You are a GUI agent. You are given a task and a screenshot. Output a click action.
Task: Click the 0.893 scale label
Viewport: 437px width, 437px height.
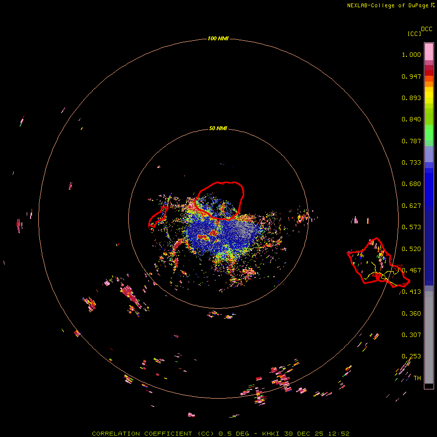(x=411, y=98)
